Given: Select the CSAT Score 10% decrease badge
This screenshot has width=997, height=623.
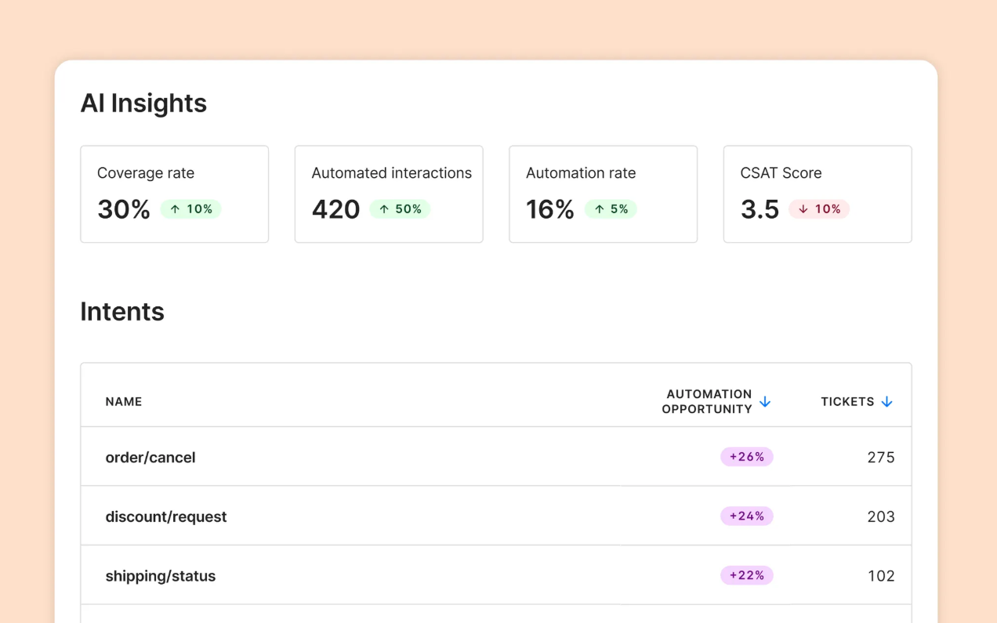Looking at the screenshot, I should pos(819,209).
